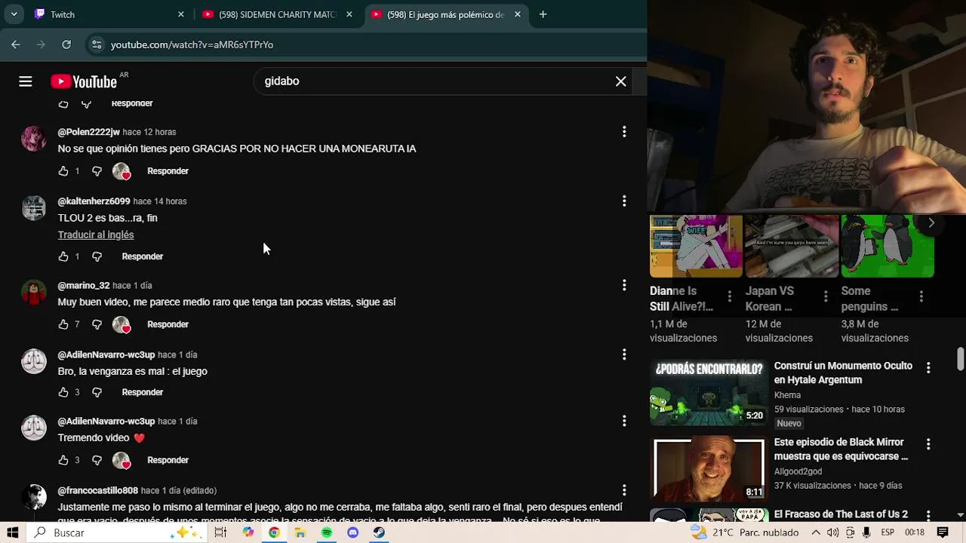The image size is (966, 543).
Task: Like the comment by @Polen2222jw
Action: (63, 171)
